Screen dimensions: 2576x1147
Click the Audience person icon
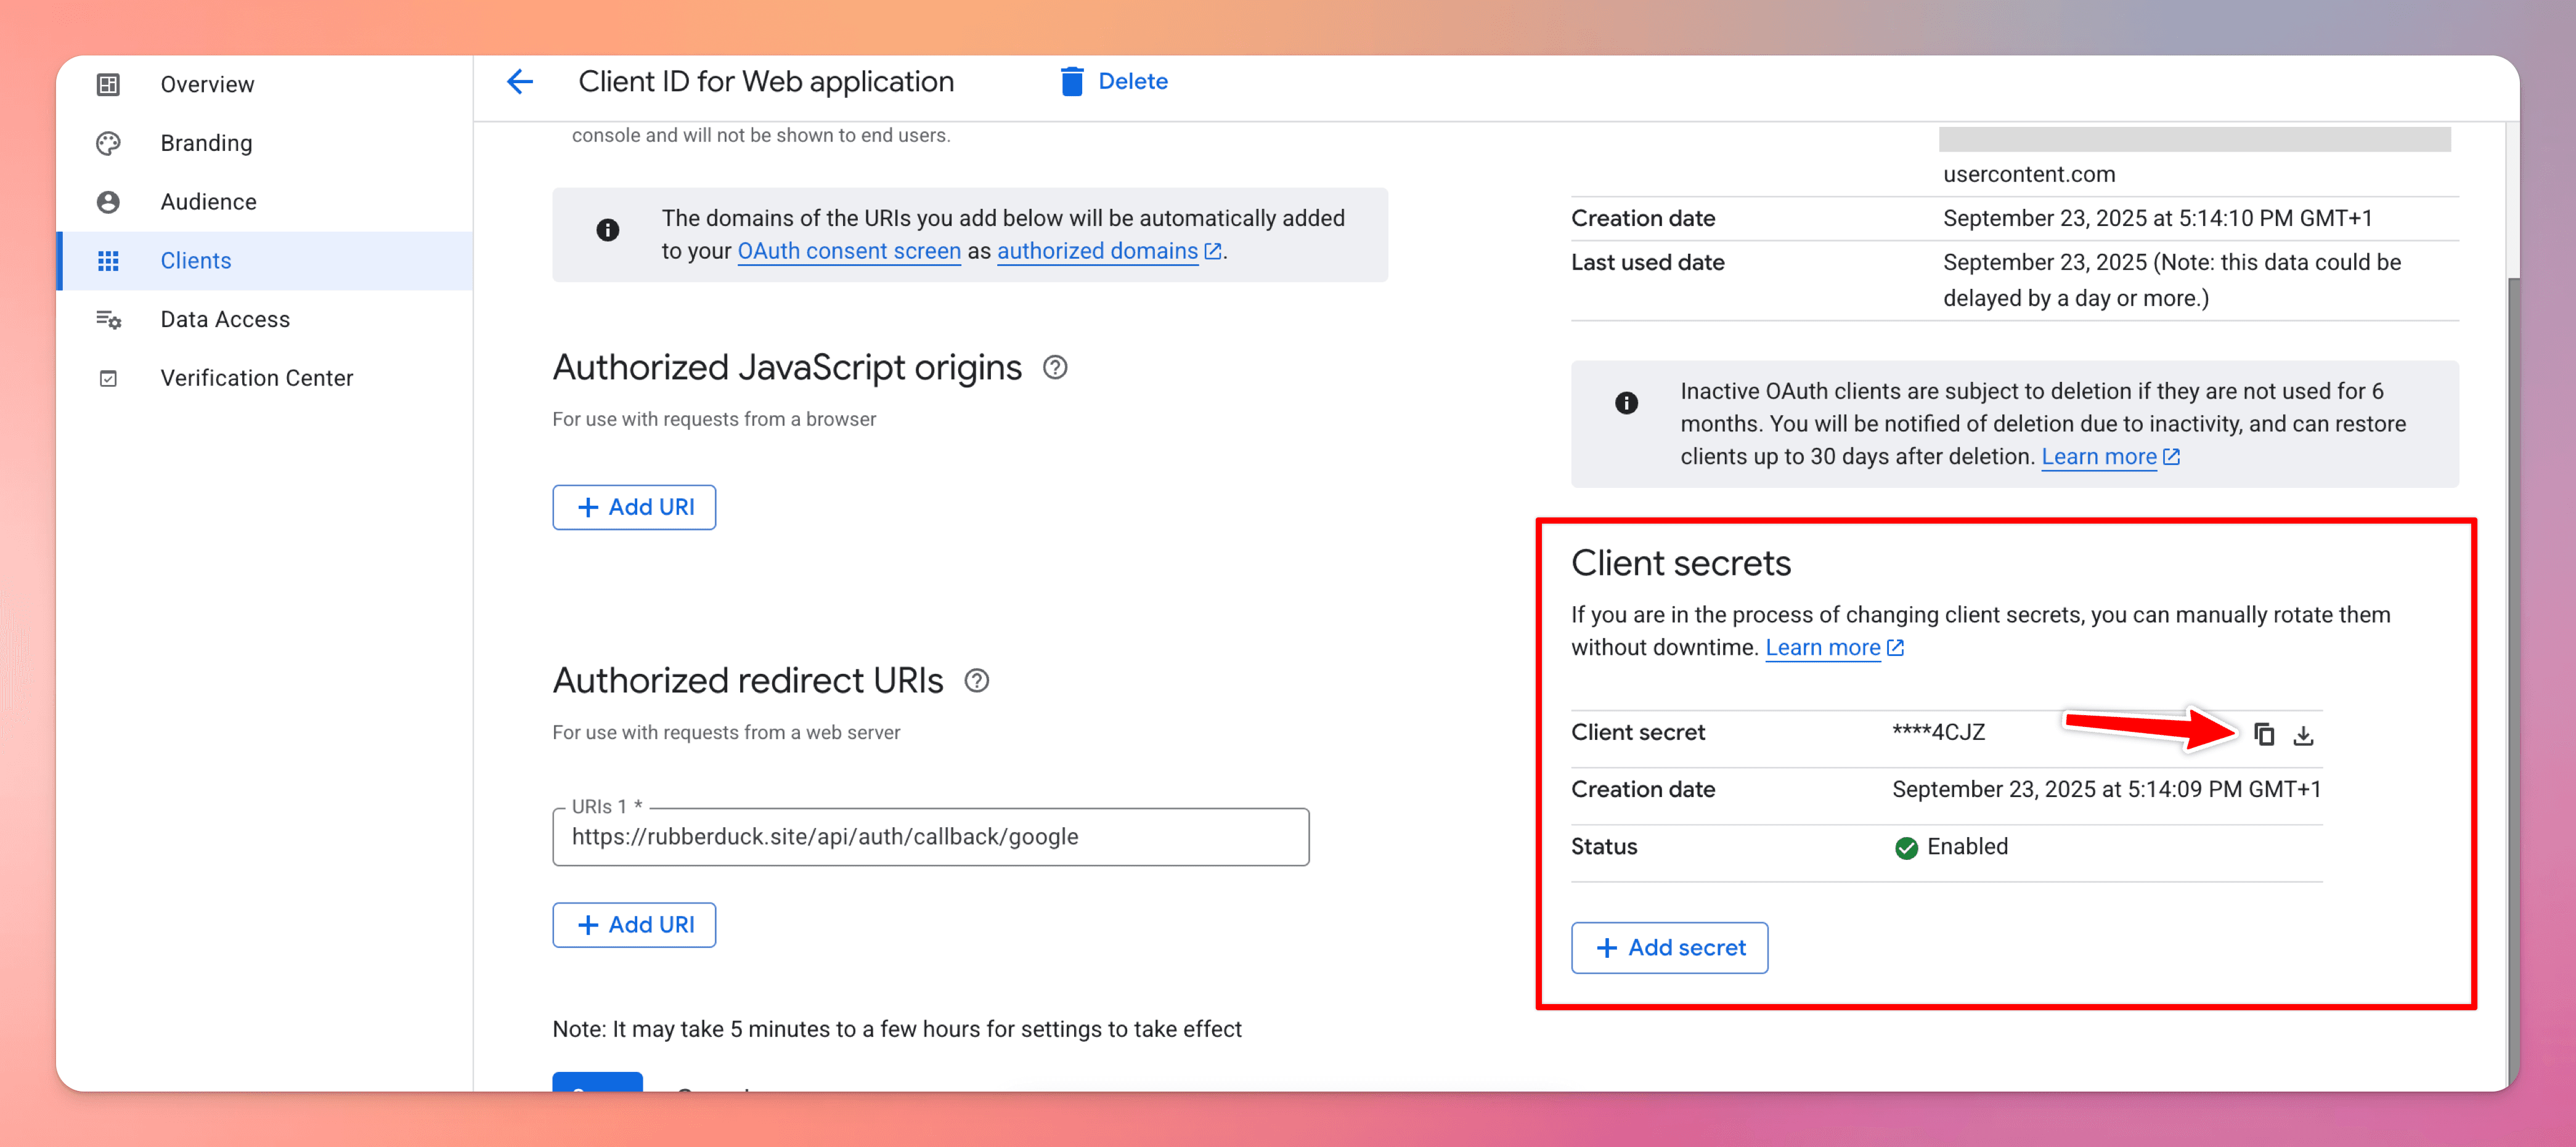point(108,202)
